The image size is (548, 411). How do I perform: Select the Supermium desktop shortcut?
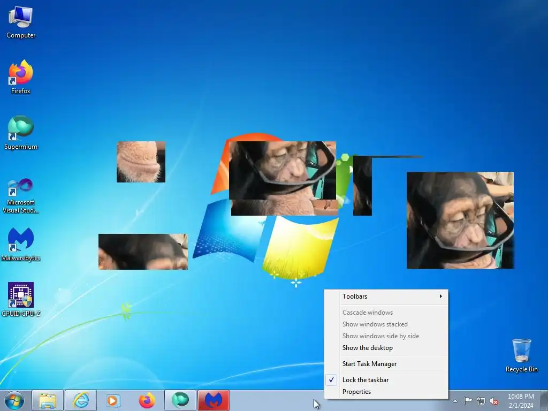tap(21, 133)
